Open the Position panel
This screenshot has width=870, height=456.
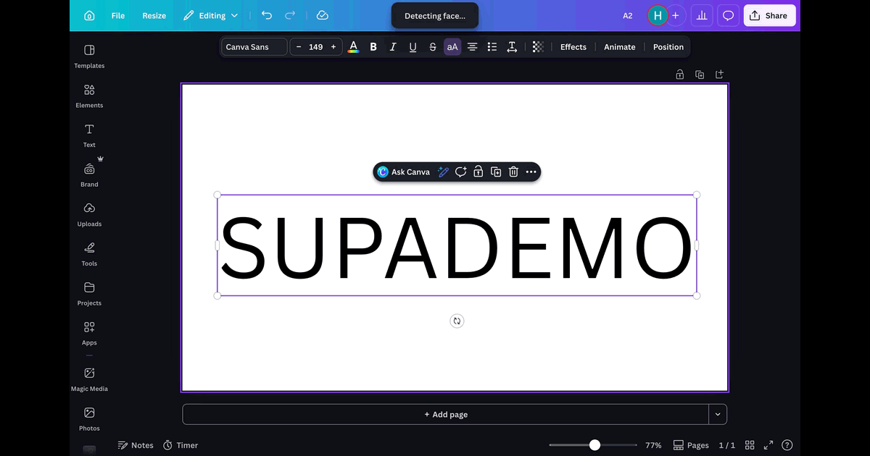668,47
